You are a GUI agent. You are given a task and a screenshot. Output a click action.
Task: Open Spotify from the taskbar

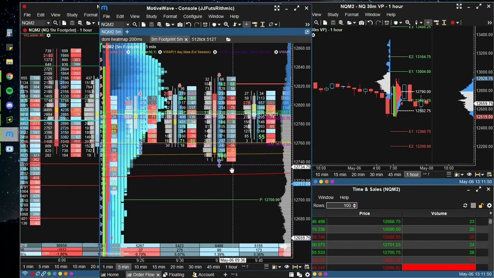(x=10, y=91)
